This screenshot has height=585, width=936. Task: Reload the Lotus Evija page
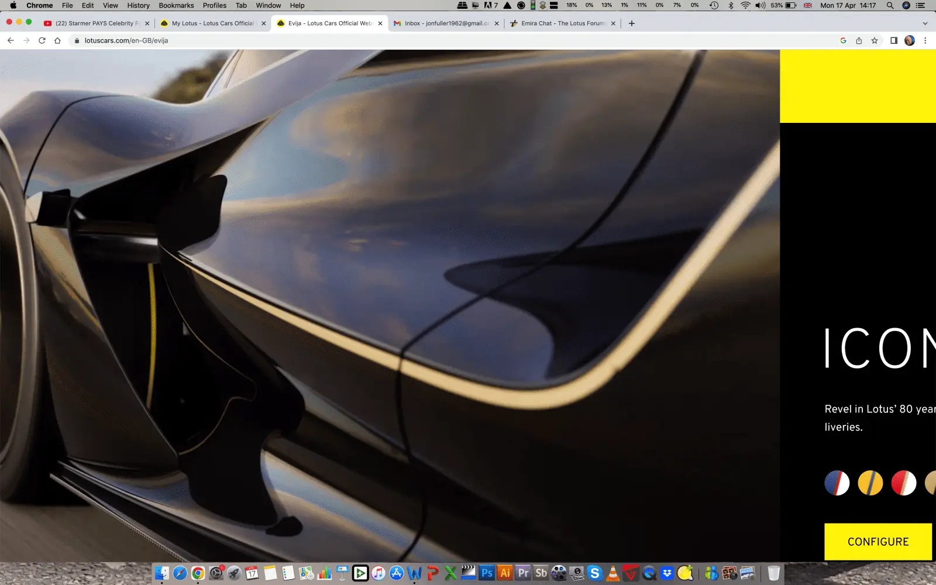pyautogui.click(x=42, y=40)
